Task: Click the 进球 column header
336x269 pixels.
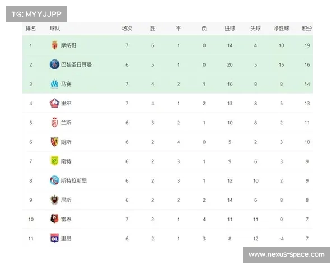Action: click(x=230, y=29)
